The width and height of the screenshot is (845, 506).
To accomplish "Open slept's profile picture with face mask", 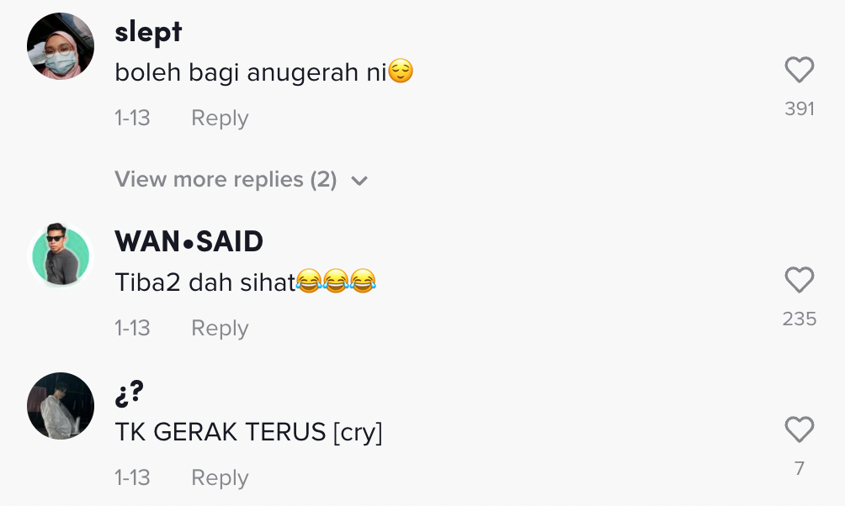I will (61, 46).
